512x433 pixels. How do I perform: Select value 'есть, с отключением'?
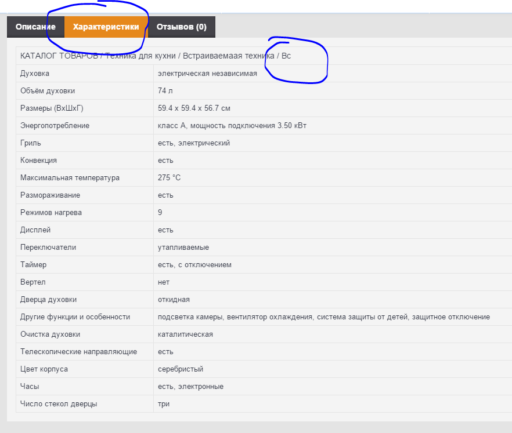click(194, 265)
